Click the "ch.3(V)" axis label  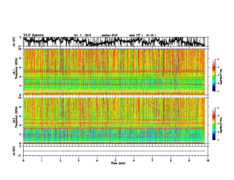click(14, 151)
